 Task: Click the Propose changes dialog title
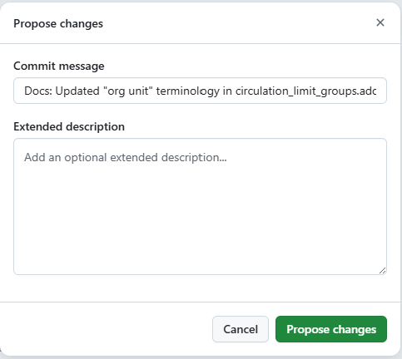pos(58,23)
